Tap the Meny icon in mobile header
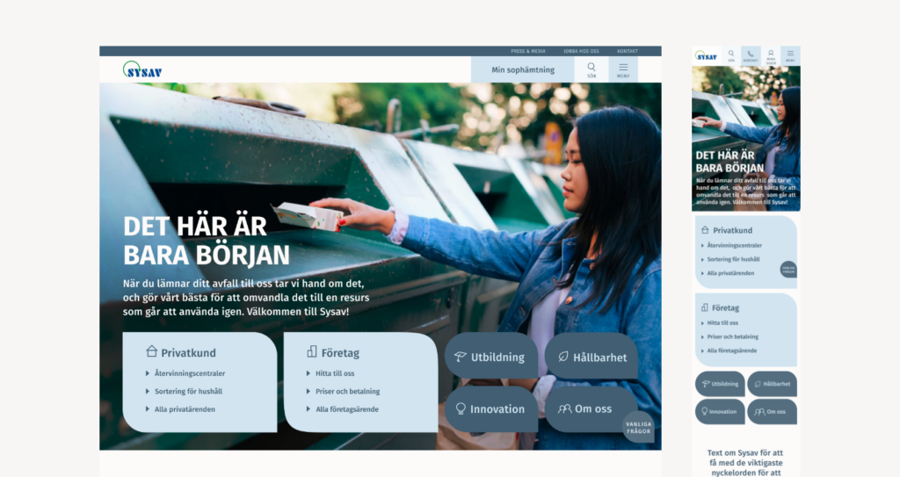900x477 pixels. 790,55
